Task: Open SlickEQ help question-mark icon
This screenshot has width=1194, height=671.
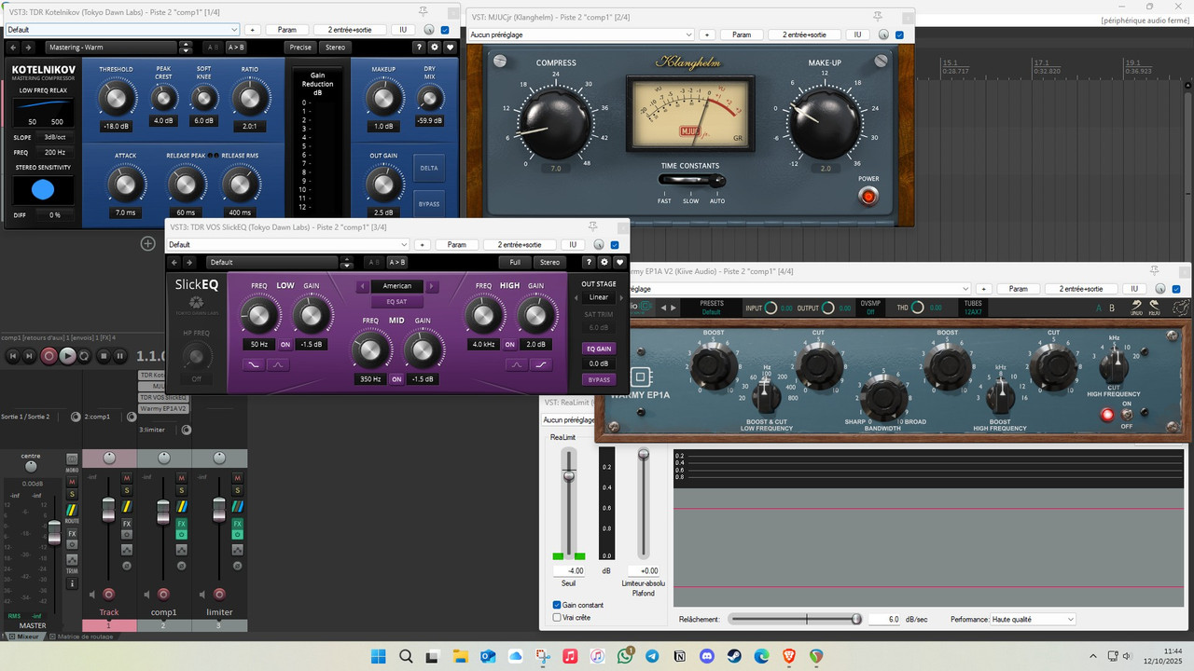Action: click(x=589, y=263)
